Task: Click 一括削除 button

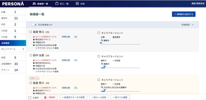Action: (x=49, y=97)
